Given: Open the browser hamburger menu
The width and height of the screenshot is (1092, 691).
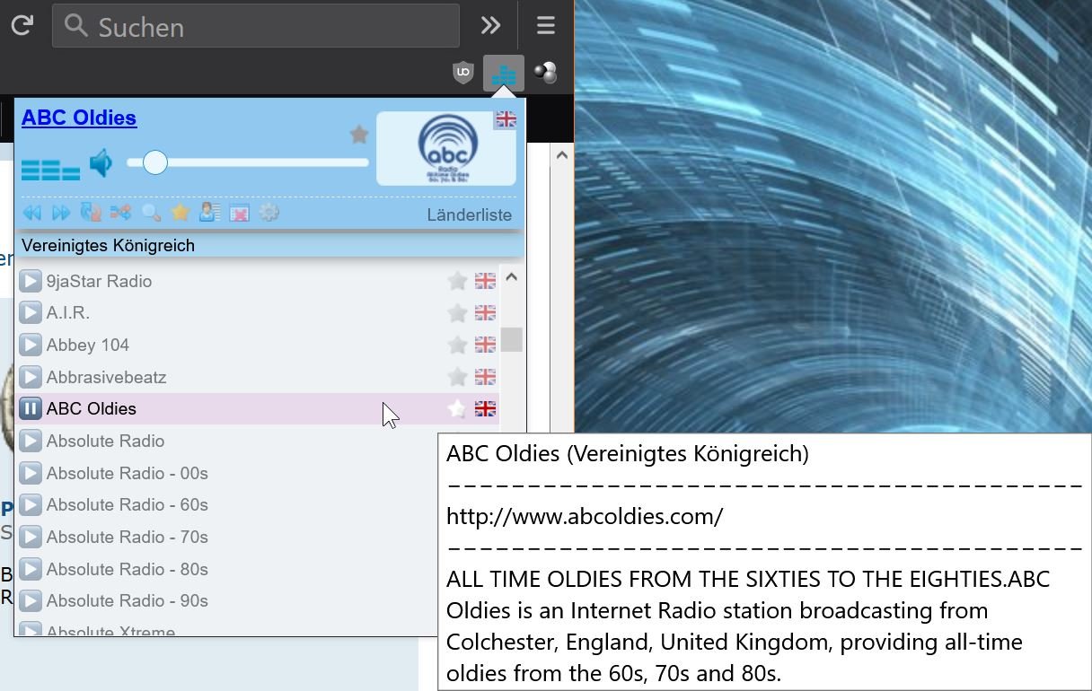Looking at the screenshot, I should tap(545, 26).
